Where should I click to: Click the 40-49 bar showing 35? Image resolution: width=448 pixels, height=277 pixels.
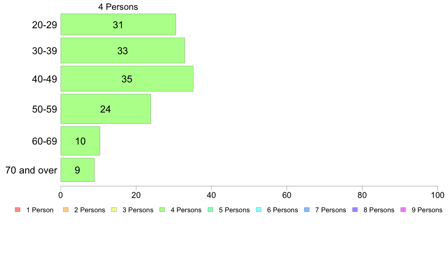[x=127, y=79]
